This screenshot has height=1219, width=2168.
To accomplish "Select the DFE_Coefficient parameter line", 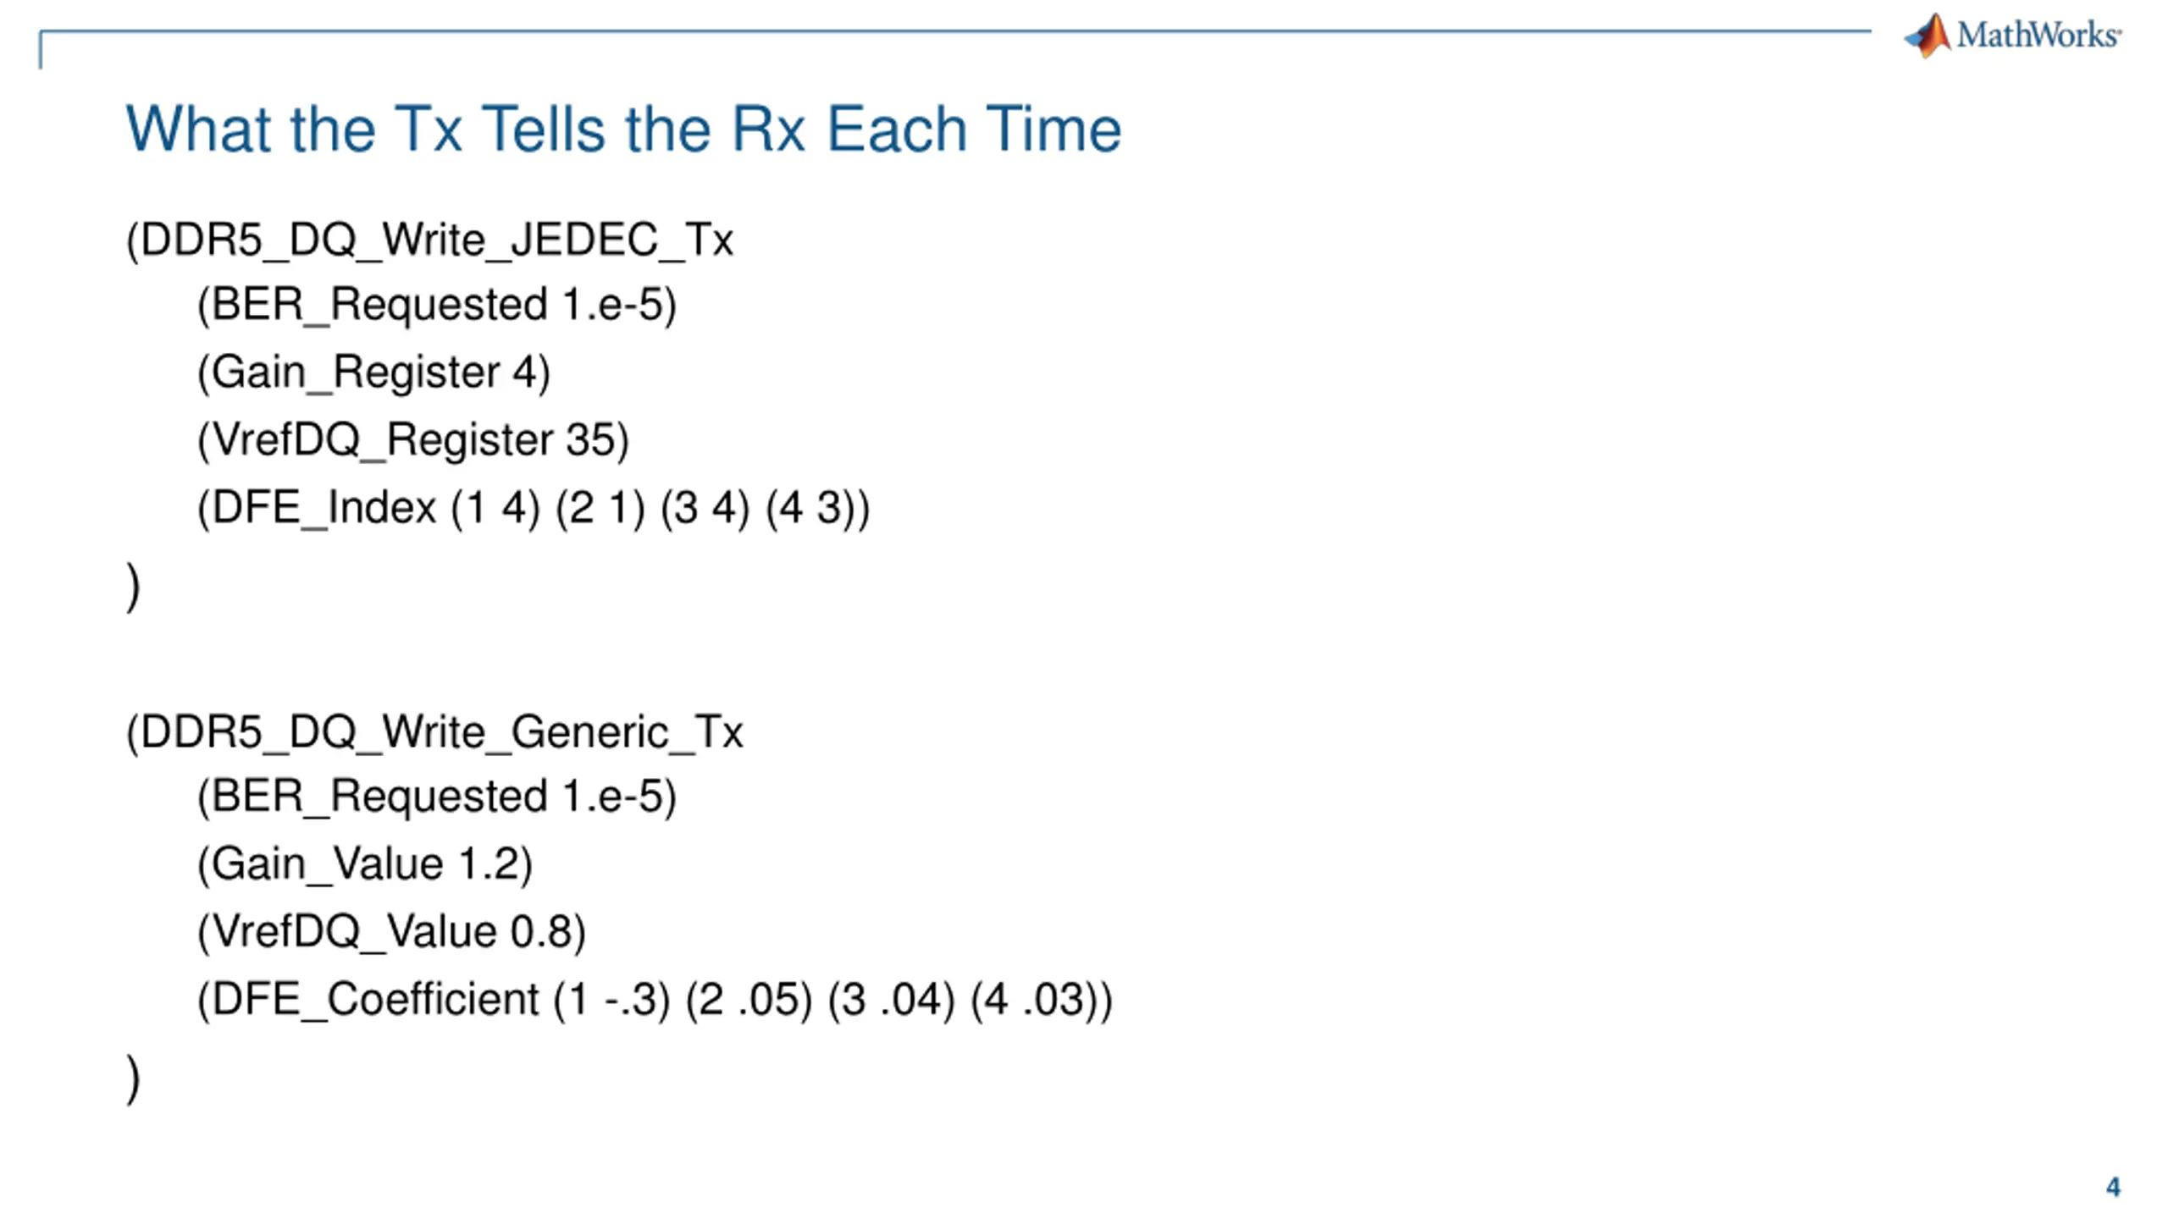I will [655, 1000].
